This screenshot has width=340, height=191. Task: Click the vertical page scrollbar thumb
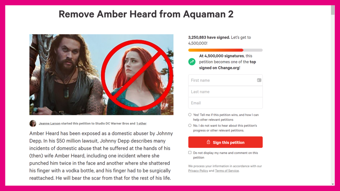pyautogui.click(x=333, y=10)
